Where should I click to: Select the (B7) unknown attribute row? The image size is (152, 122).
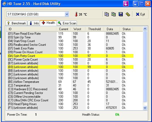70,63
